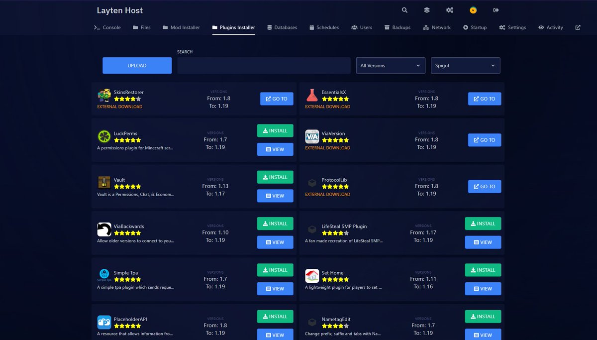Click the ProtocolLib box icon
Image resolution: width=597 pixels, height=340 pixels.
pyautogui.click(x=312, y=183)
